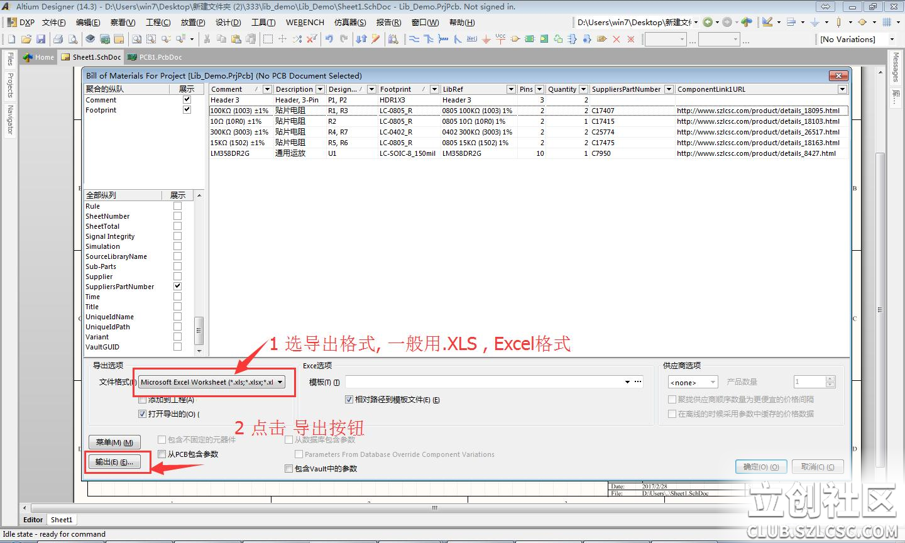Click the Clear Filter icon
The image size is (905, 543).
pyautogui.click(x=311, y=39)
